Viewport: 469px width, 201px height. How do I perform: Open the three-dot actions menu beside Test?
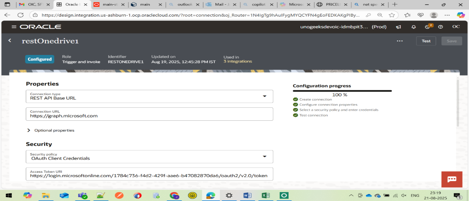400,41
